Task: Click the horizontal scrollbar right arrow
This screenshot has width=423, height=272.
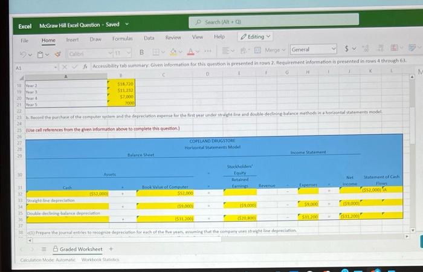Action: (x=407, y=237)
